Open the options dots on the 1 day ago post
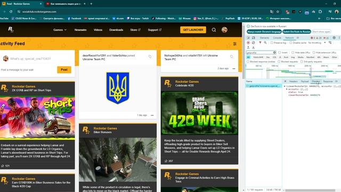Viewport: 341px width, 192px height. pyautogui.click(x=152, y=115)
